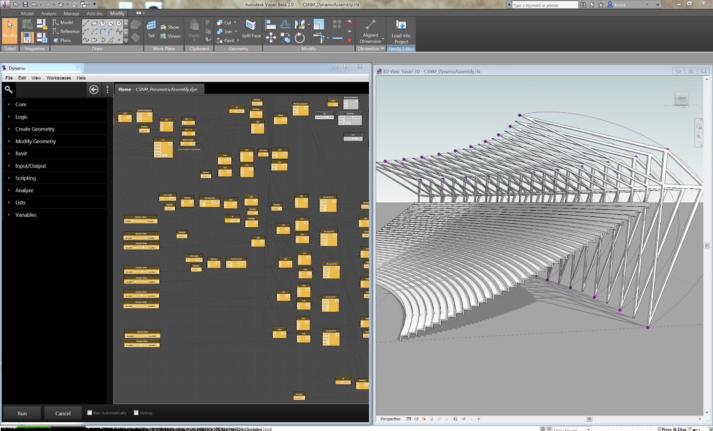Click the Run button in Dynamo
713x431 pixels.
21,413
